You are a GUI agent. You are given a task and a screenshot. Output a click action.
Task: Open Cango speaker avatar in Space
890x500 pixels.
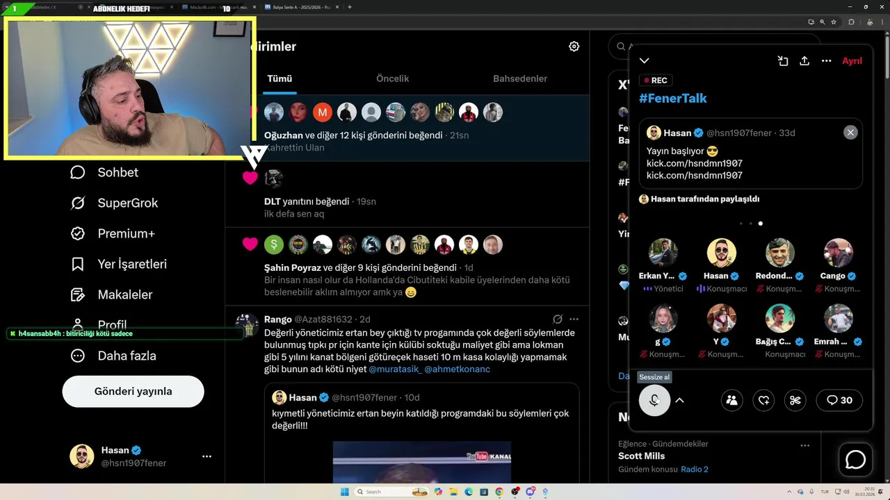pyautogui.click(x=839, y=253)
